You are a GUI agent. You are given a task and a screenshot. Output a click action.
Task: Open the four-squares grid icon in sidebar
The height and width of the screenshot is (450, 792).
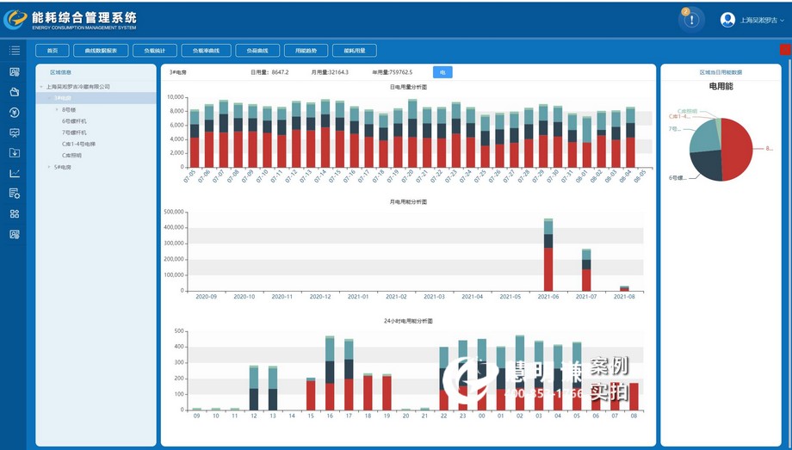15,213
